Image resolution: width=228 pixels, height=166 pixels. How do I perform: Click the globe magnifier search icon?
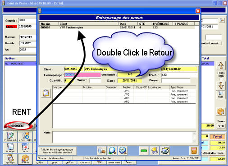click(123, 151)
